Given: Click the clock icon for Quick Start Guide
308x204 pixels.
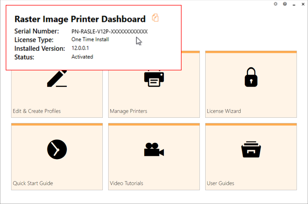Looking at the screenshot, I should coord(57,149).
